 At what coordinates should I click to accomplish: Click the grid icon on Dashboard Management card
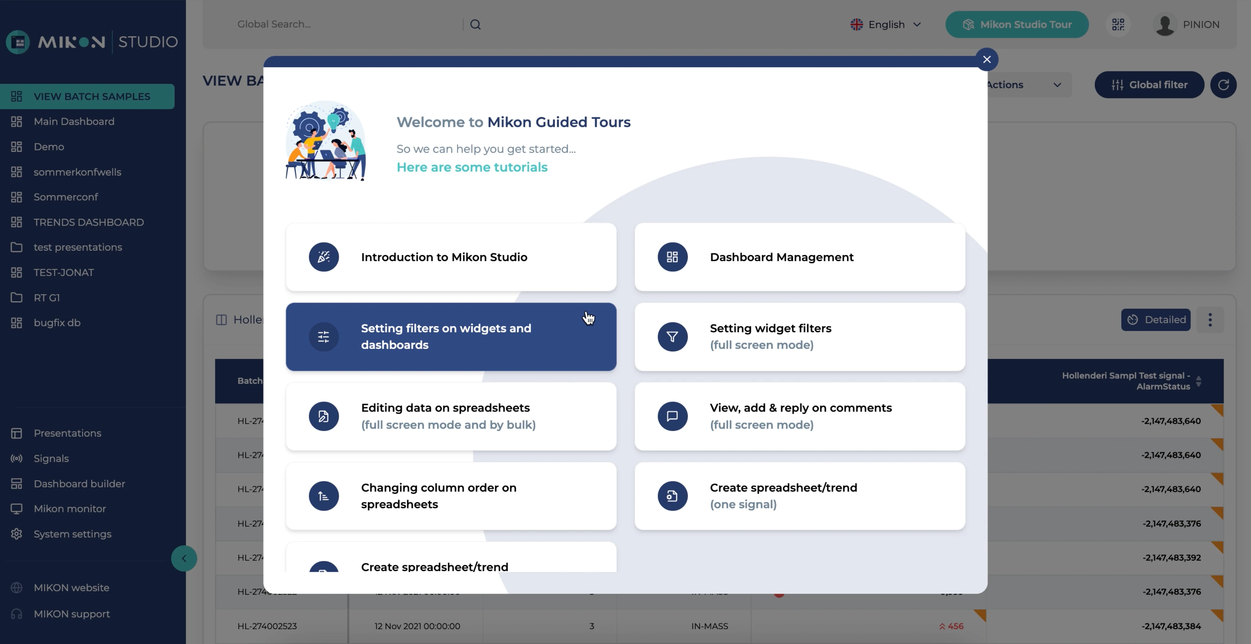672,257
